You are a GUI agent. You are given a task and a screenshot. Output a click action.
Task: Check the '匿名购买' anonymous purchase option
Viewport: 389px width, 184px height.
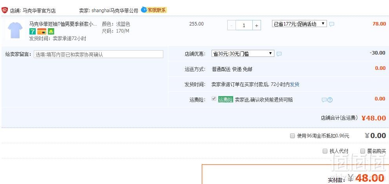coord(363,151)
